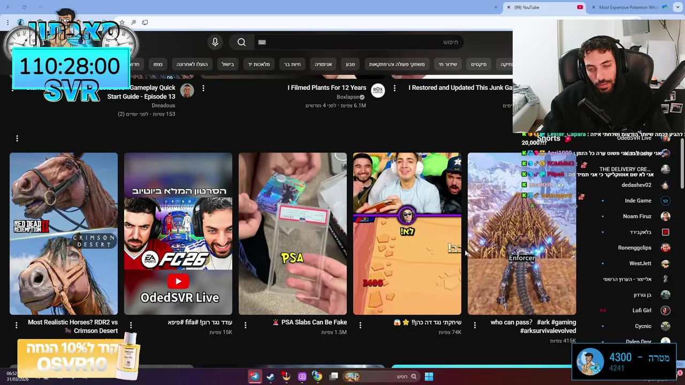Open a new browser tab with plus
Screen dimensions: 685x385
click(x=496, y=7)
